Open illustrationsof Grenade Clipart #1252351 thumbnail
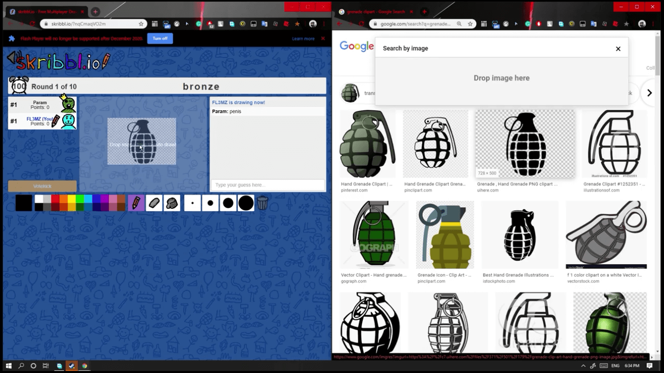The width and height of the screenshot is (664, 373). point(614,144)
